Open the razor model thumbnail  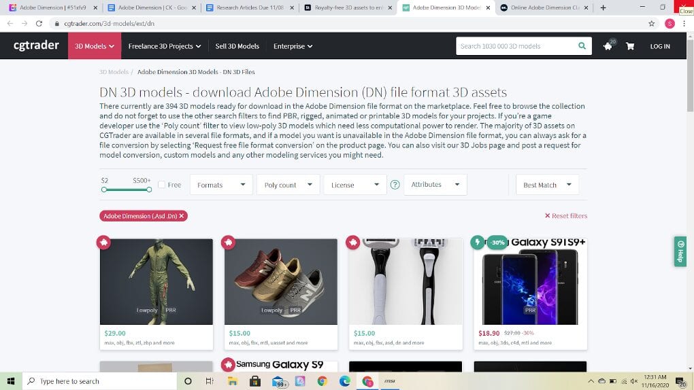click(406, 282)
